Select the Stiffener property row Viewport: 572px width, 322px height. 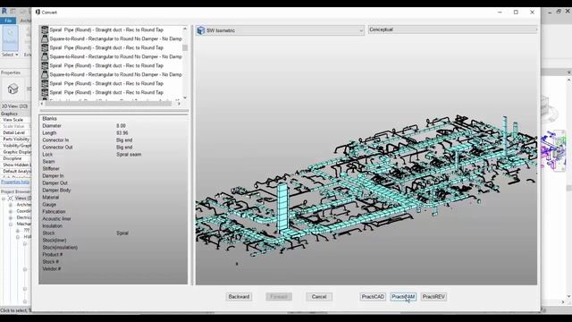114,169
